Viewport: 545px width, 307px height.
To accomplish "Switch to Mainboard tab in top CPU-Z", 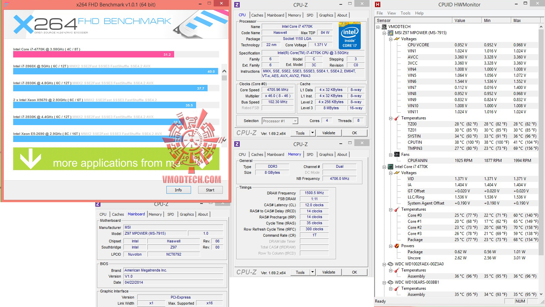I will click(276, 15).
